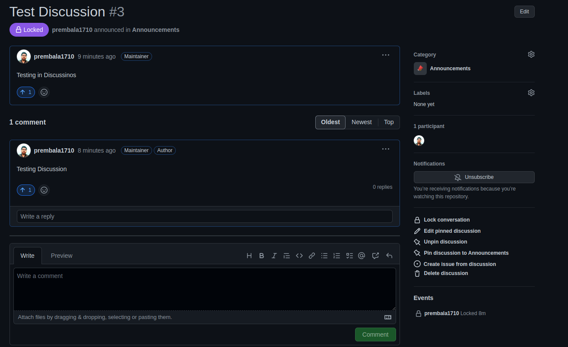Open Announcements category in sidebar
This screenshot has width=568, height=347.
(x=450, y=69)
